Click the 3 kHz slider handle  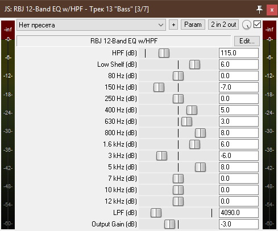click(x=161, y=156)
